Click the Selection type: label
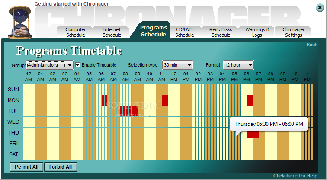 (143, 65)
